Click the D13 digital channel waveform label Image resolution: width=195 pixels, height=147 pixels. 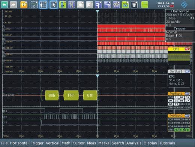[4, 111]
